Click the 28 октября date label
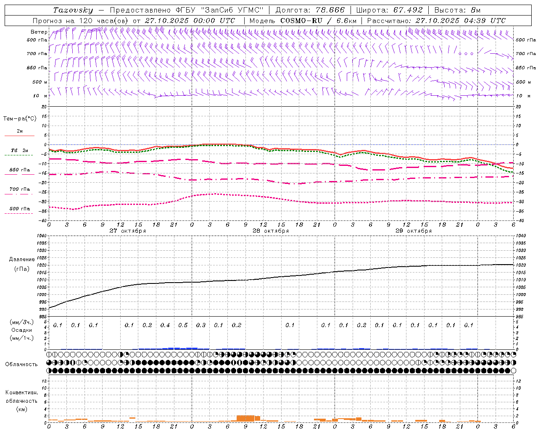 tap(271, 231)
